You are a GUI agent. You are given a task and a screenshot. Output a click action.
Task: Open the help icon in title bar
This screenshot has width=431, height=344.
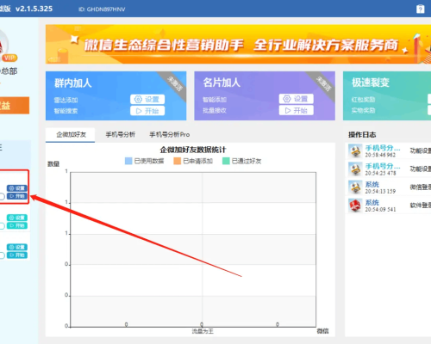tap(420, 9)
